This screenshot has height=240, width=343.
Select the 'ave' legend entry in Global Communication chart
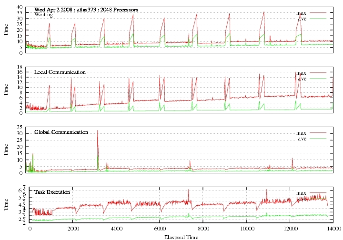[302, 139]
